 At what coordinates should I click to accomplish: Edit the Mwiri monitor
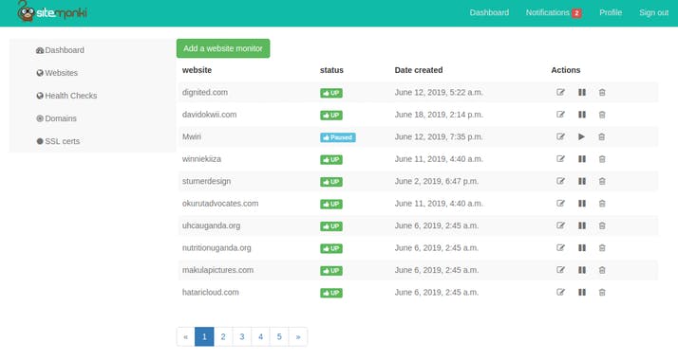[560, 136]
